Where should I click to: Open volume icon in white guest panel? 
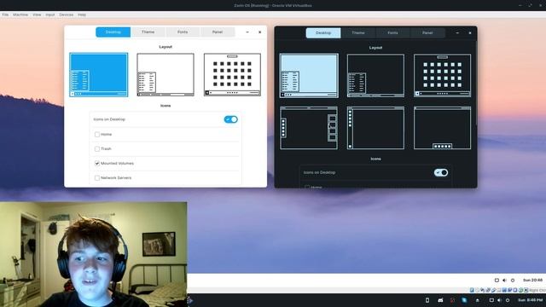(x=504, y=281)
